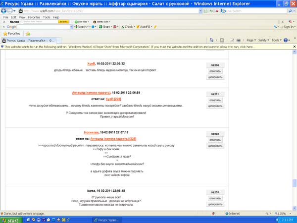297x223 pixels.
Task: Click the Home icon in command bar
Action: click(x=211, y=40)
